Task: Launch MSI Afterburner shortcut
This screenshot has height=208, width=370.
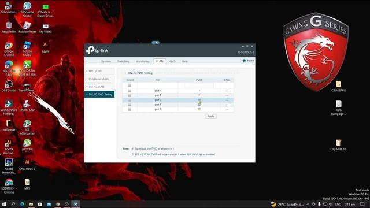Action: [27, 127]
